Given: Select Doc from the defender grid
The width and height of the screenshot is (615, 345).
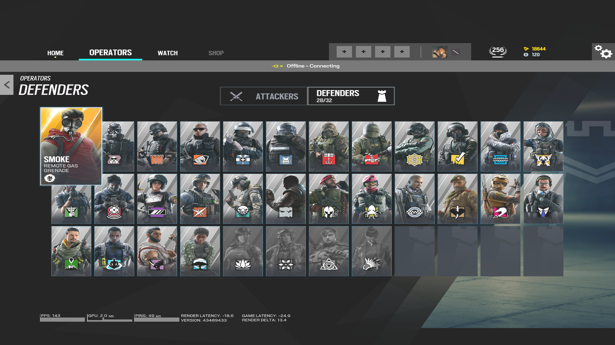Looking at the screenshot, I should coord(243,146).
